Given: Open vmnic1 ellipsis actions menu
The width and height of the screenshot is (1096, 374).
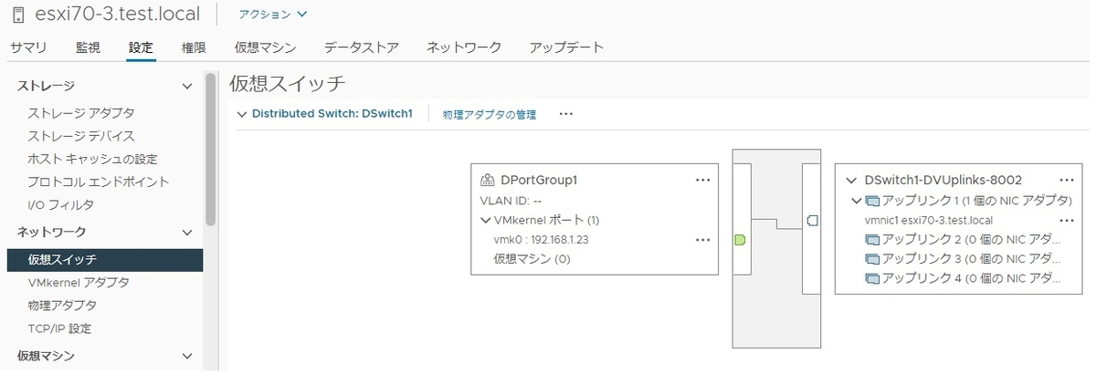Looking at the screenshot, I should tap(1066, 220).
